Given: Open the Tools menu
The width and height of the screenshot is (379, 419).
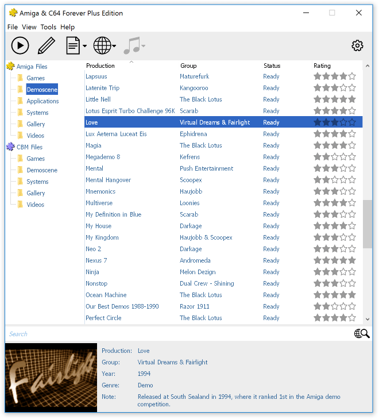Looking at the screenshot, I should coord(48,27).
